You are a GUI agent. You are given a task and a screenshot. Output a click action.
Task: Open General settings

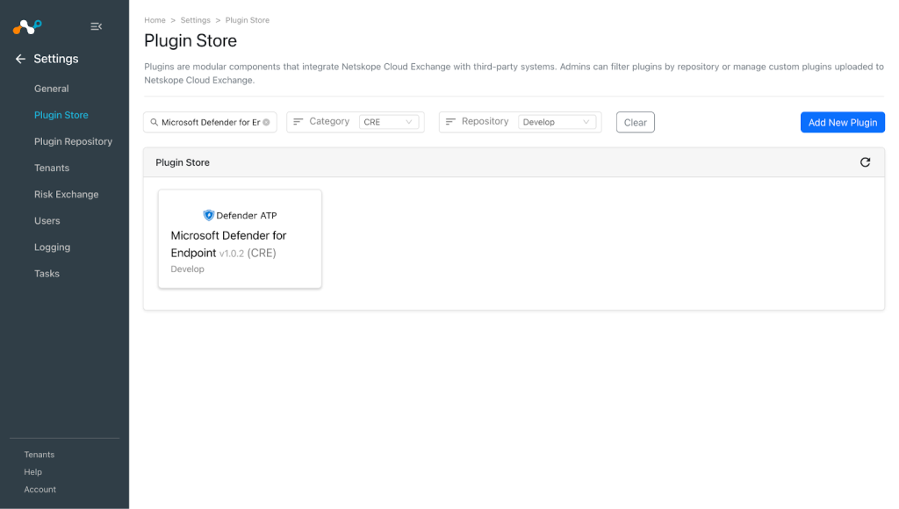tap(52, 89)
